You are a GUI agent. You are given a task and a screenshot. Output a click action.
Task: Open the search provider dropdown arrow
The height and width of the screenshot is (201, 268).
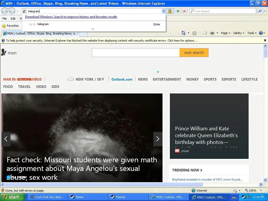pos(265,11)
